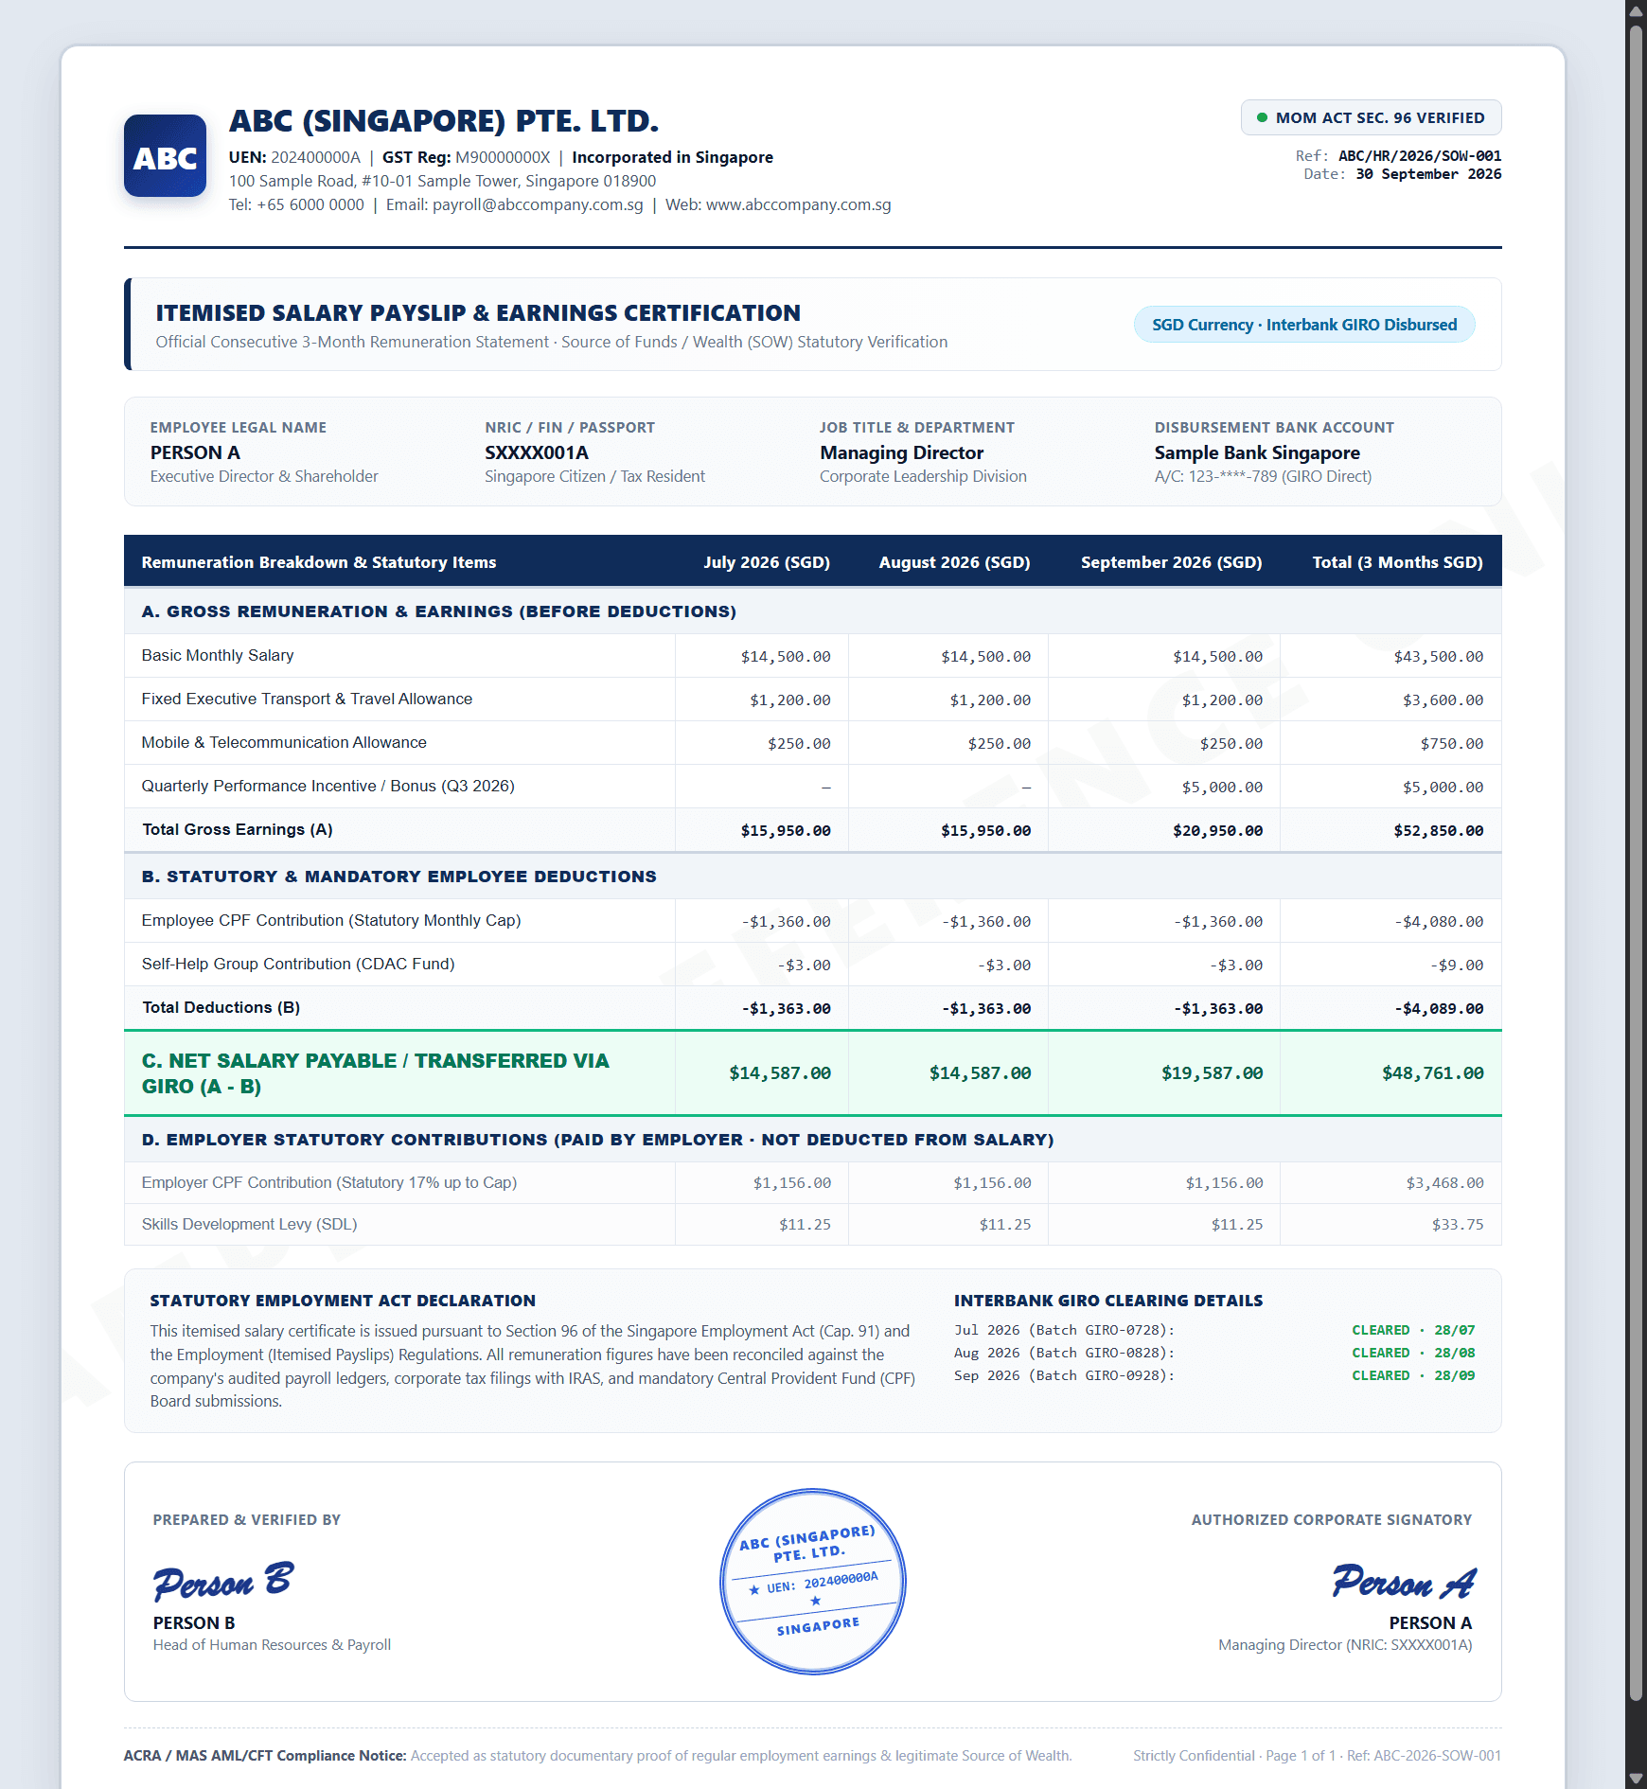Click the date 30 September 2026

tap(1428, 174)
